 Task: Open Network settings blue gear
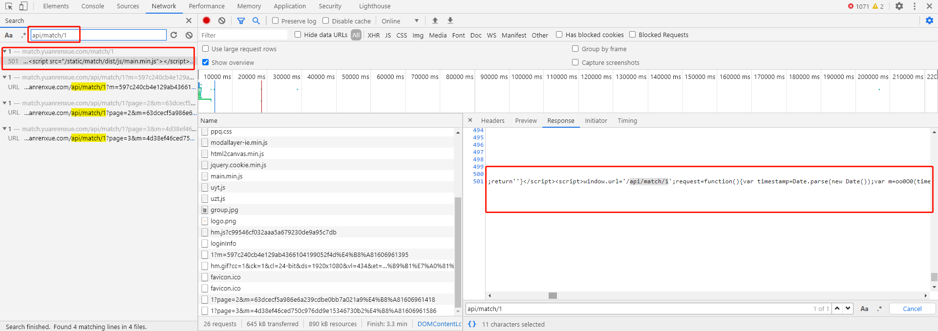pos(929,20)
